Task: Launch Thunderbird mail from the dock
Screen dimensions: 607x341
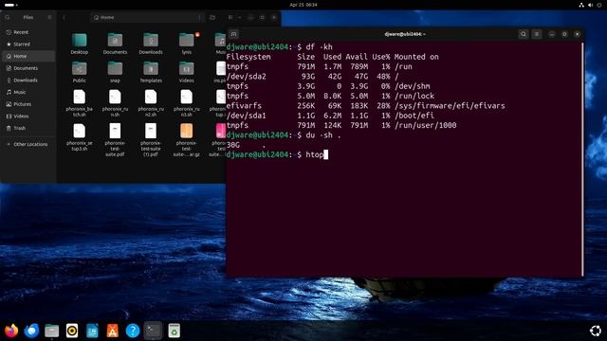Action: pos(31,331)
